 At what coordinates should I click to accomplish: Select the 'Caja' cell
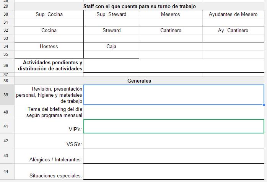pyautogui.click(x=111, y=47)
